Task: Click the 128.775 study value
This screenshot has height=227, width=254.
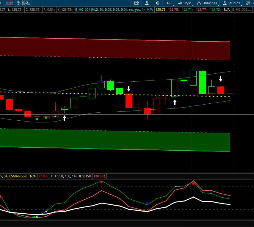Action: (202, 10)
